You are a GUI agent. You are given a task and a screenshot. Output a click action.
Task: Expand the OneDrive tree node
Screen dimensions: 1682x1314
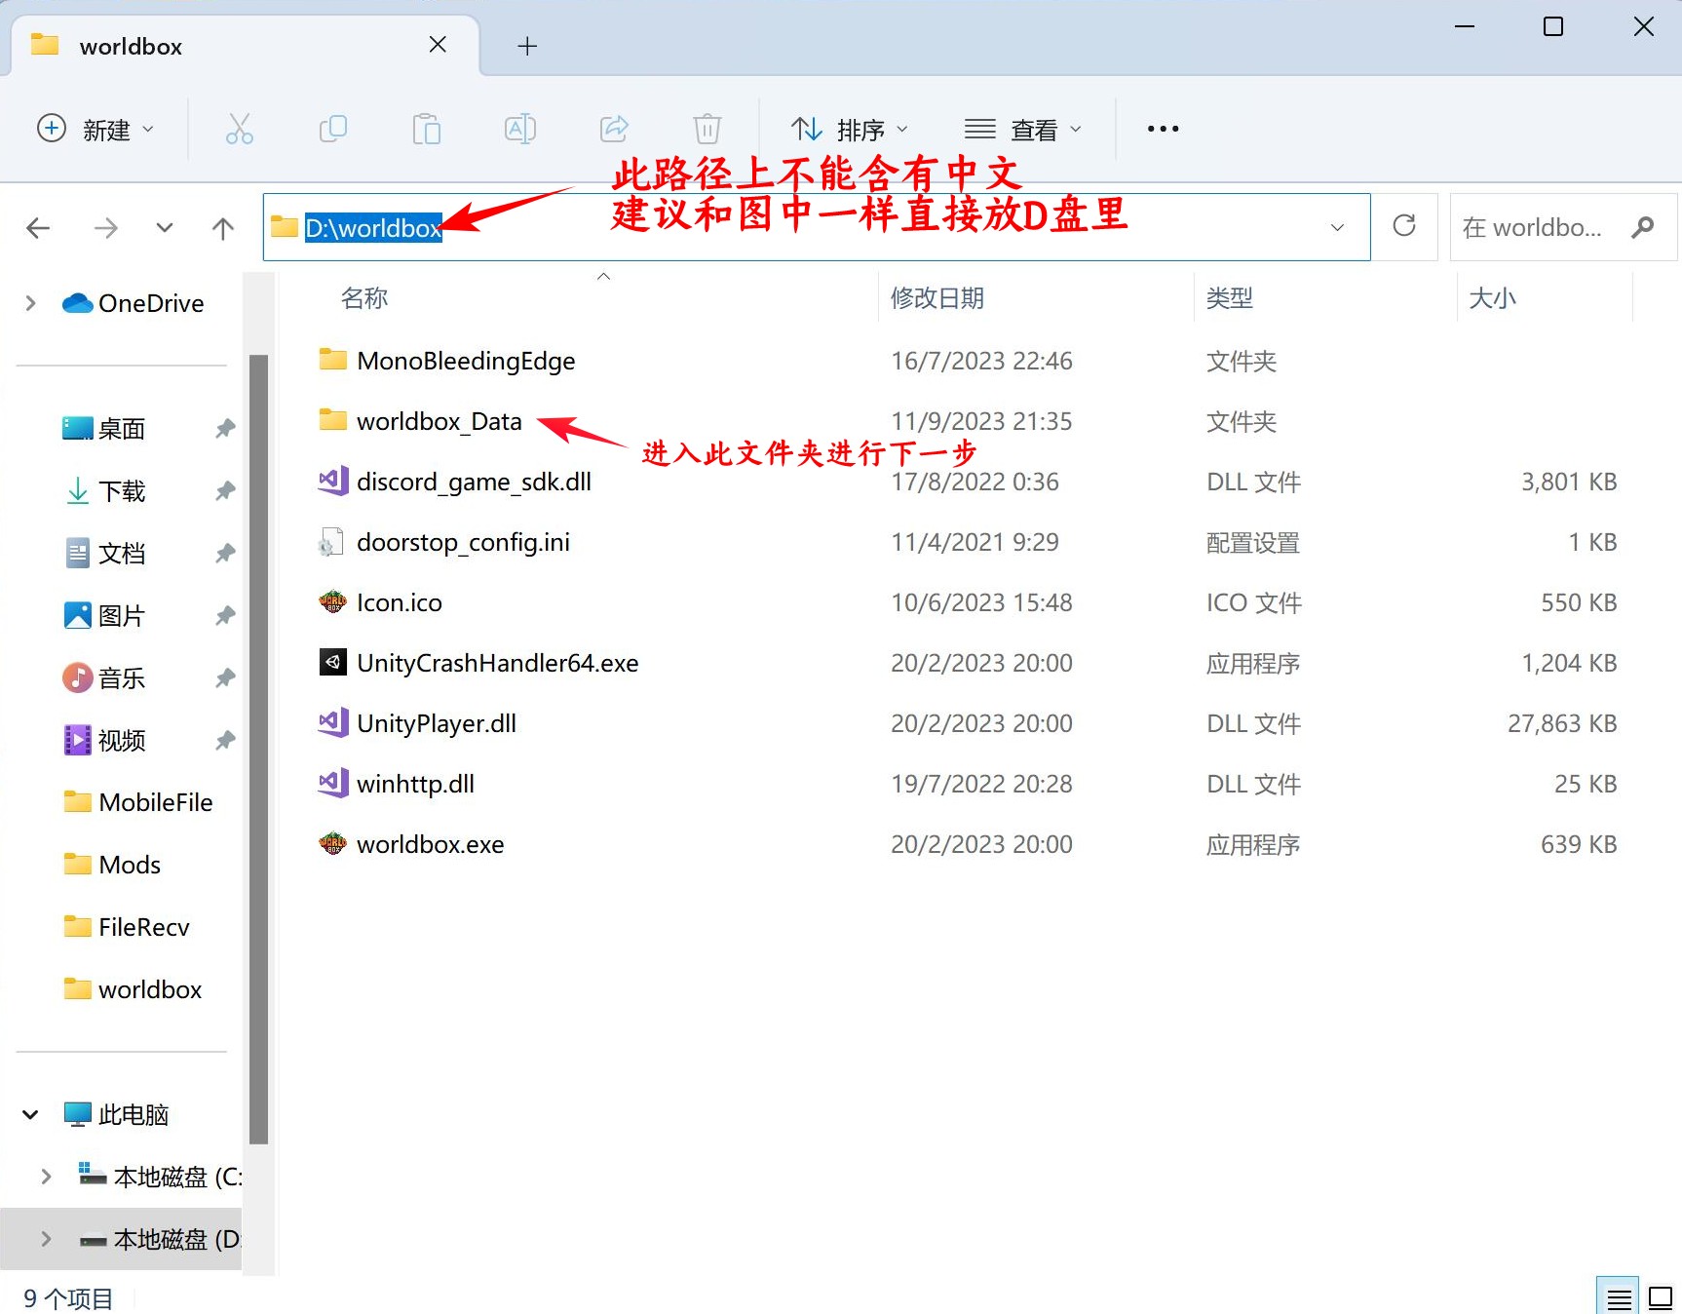click(30, 303)
